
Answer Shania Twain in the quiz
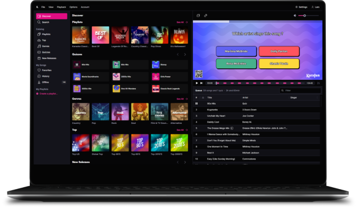pos(279,64)
